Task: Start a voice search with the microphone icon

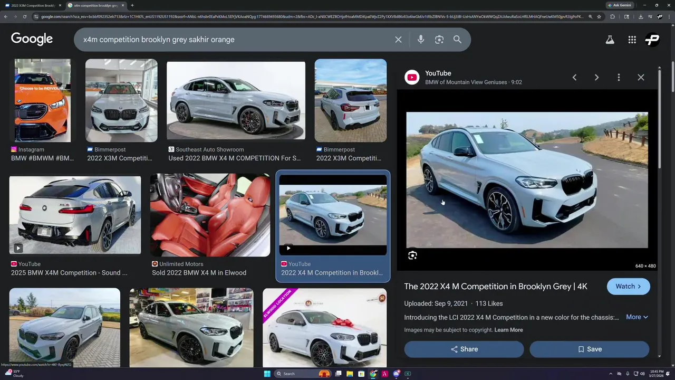Action: pyautogui.click(x=421, y=40)
